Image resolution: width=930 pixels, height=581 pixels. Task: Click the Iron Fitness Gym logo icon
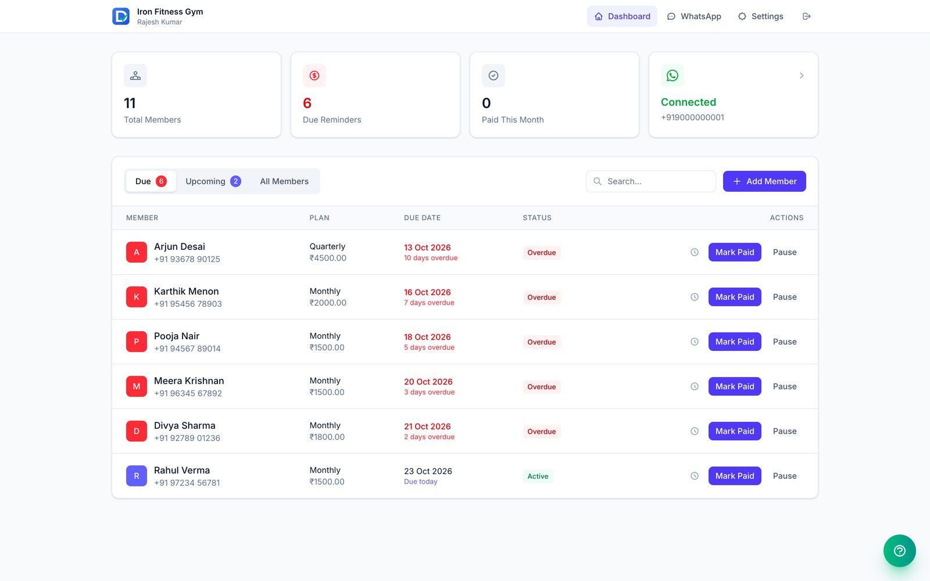tap(121, 16)
